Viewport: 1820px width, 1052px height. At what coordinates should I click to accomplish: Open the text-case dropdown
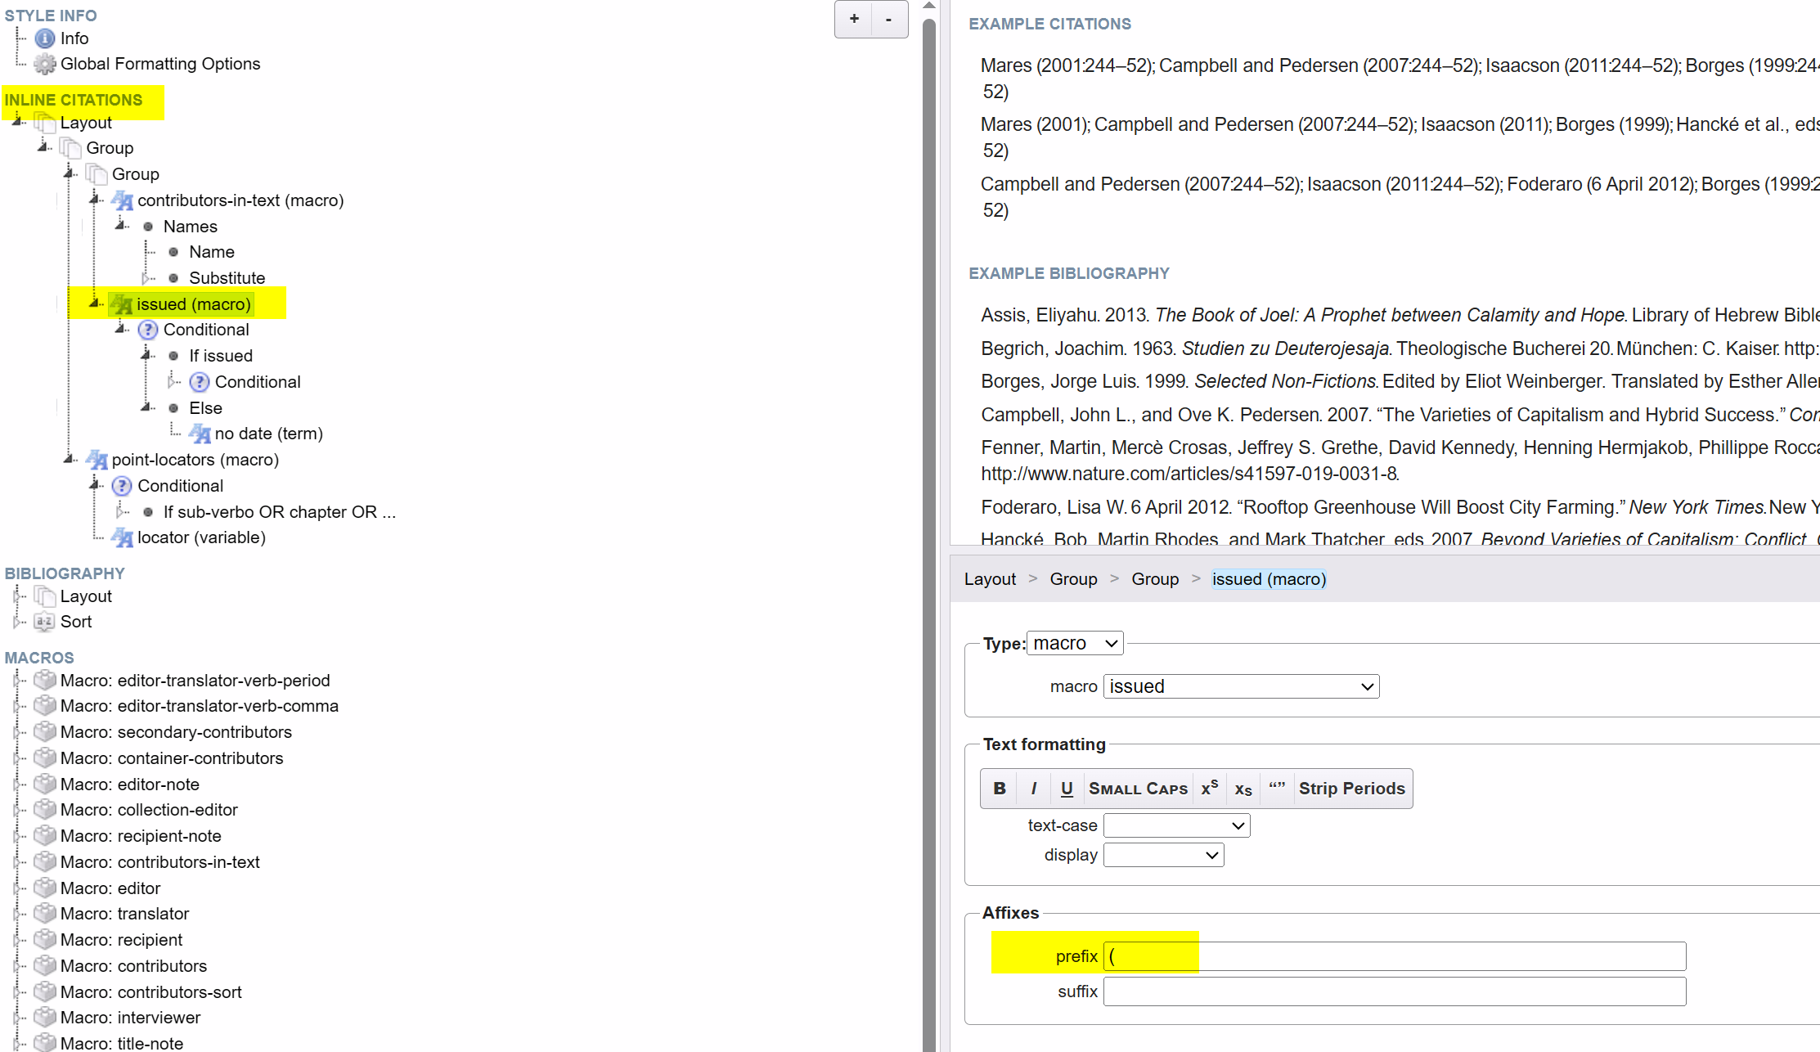(x=1176, y=825)
